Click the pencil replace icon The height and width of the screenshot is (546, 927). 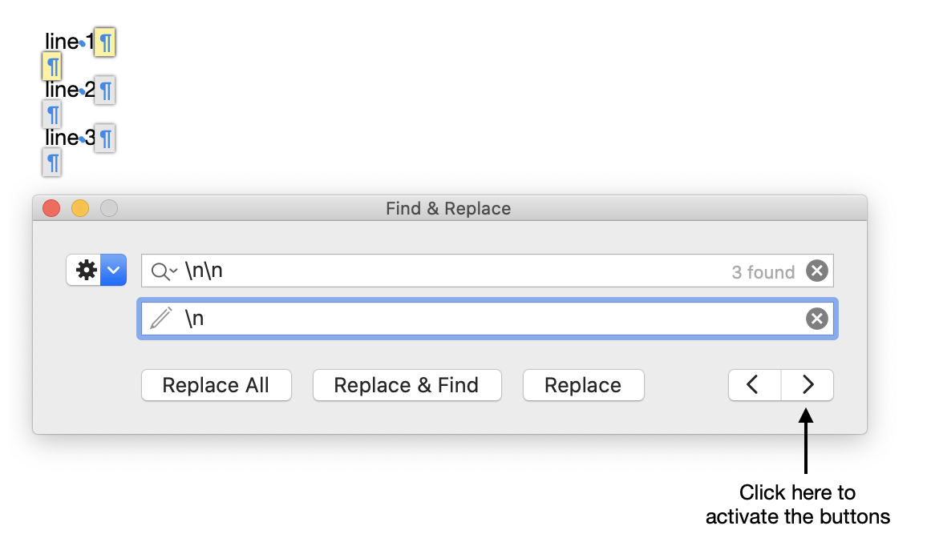(161, 319)
